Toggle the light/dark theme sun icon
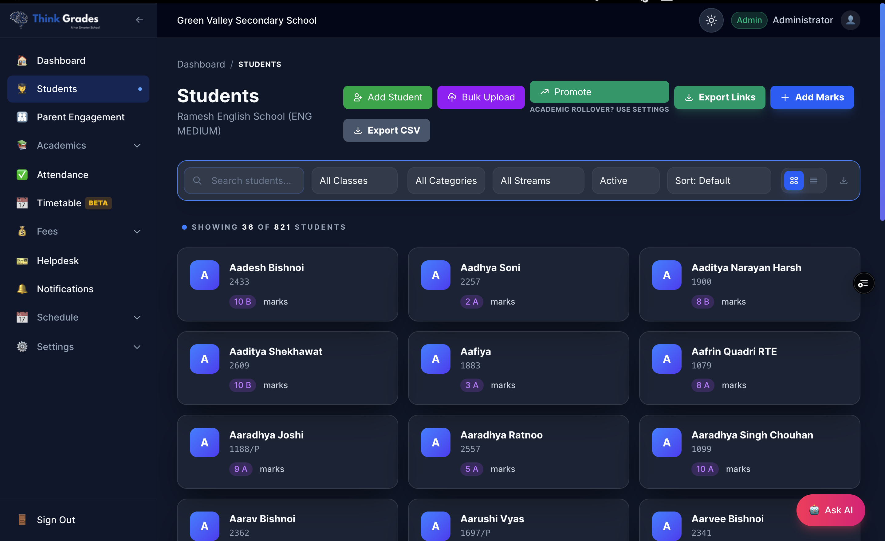 tap(711, 20)
